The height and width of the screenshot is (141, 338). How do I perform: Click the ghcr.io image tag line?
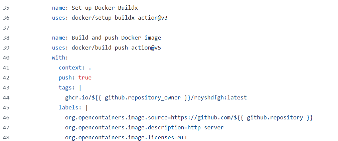coord(156,98)
